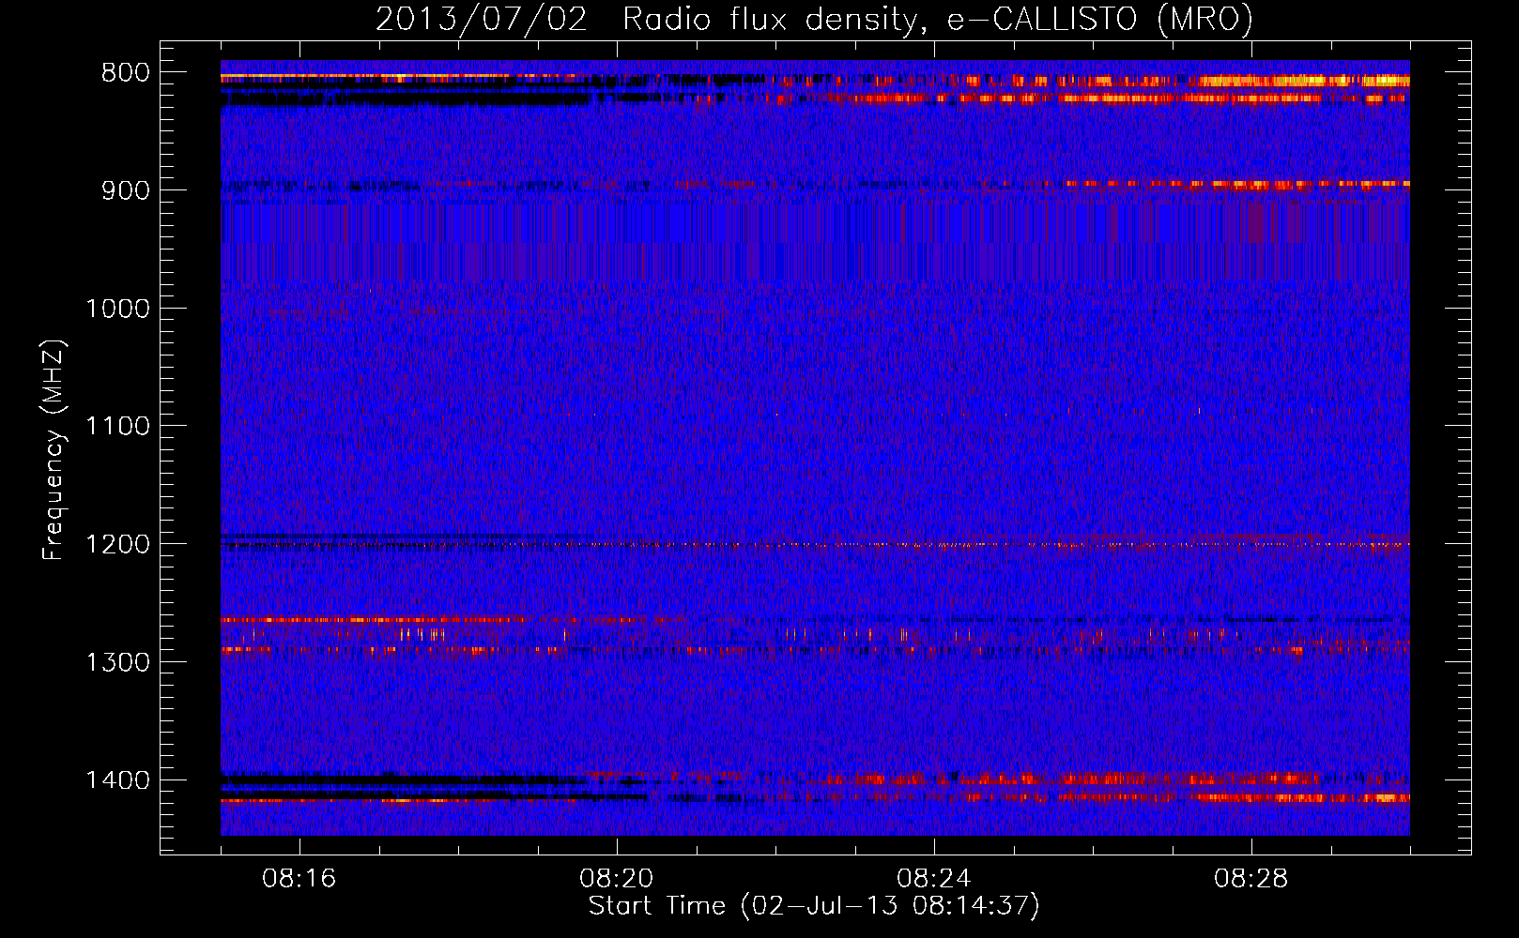Click the 'Frequency (MHZ)' axis title
This screenshot has height=938, width=1519.
pos(54,450)
